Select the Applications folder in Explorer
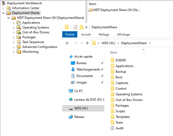 [x=122, y=66]
